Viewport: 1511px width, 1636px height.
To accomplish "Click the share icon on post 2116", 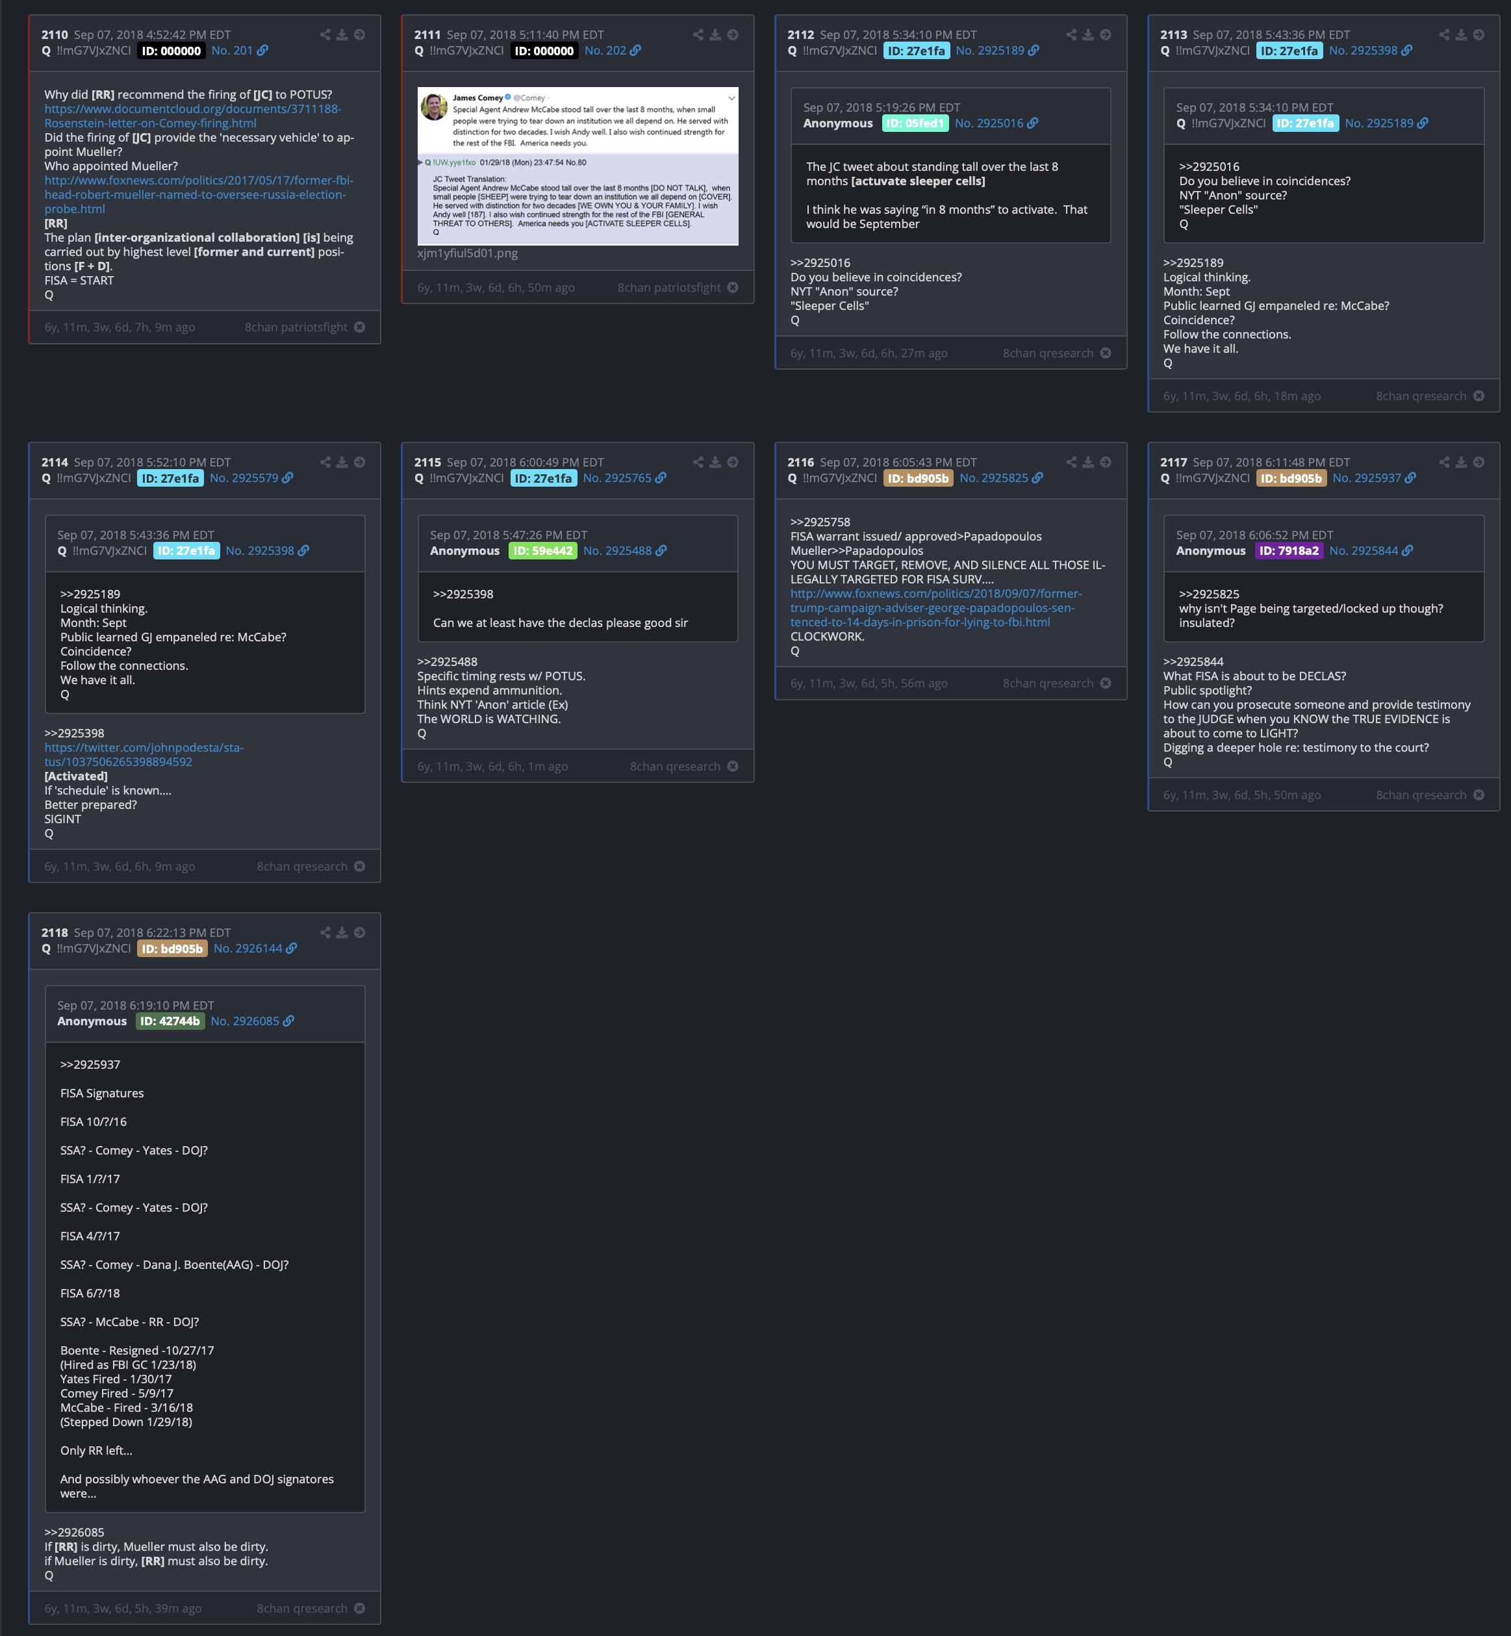I will point(1071,463).
